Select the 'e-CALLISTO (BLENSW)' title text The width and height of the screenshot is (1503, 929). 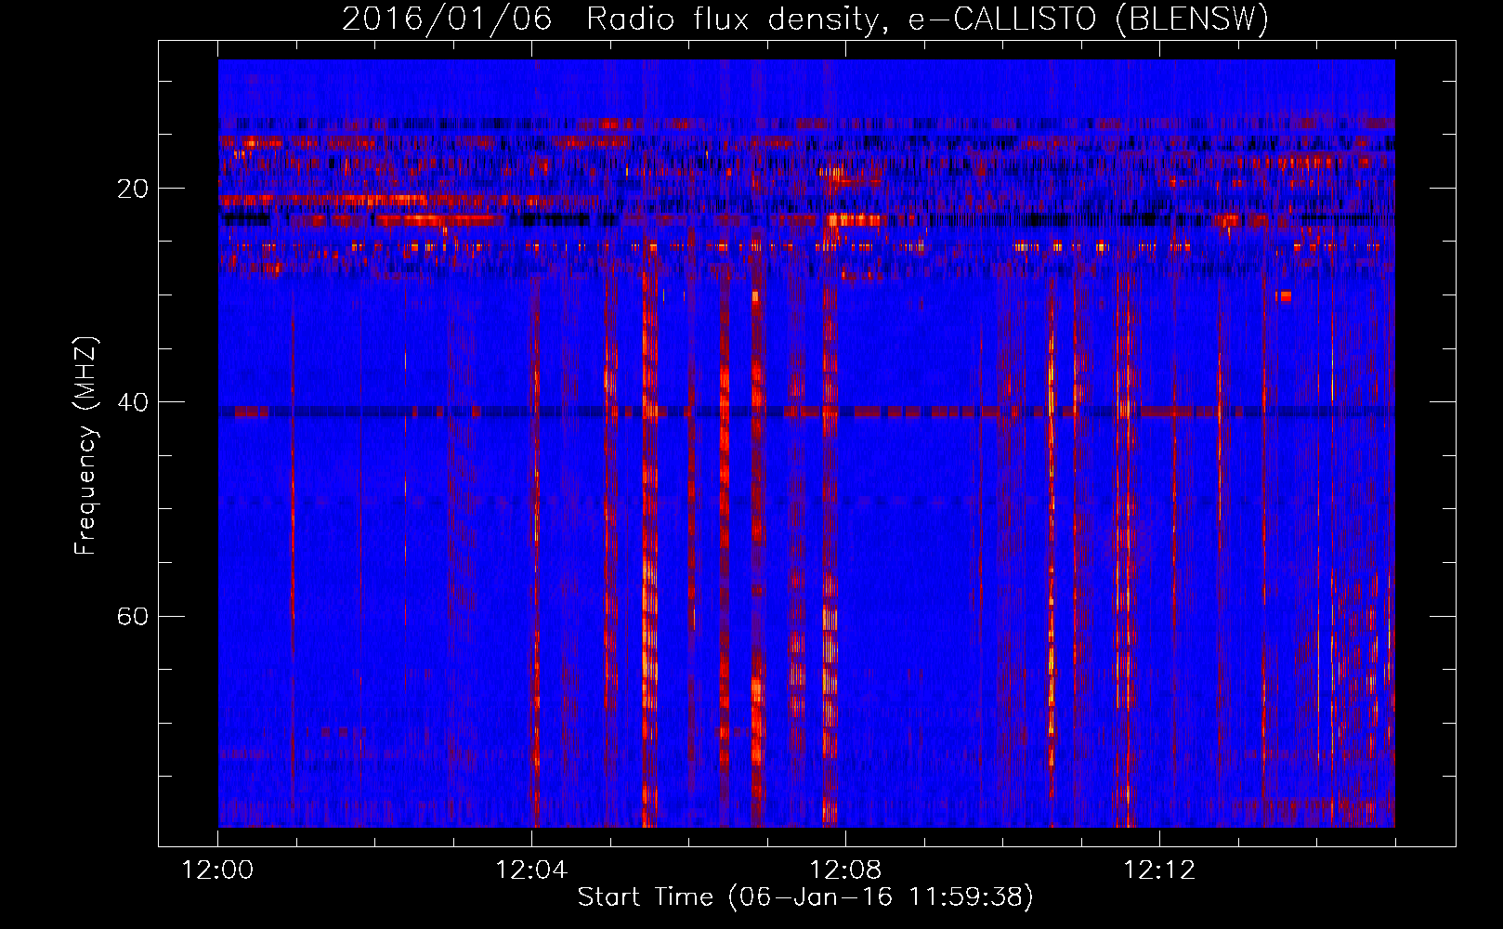[1089, 20]
